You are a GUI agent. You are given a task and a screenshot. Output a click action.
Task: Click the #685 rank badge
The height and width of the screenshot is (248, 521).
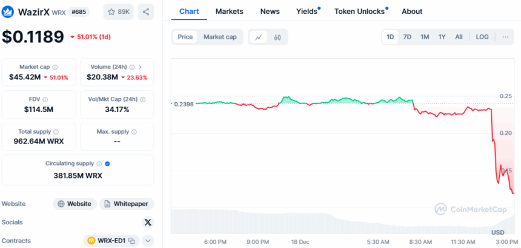pos(79,12)
